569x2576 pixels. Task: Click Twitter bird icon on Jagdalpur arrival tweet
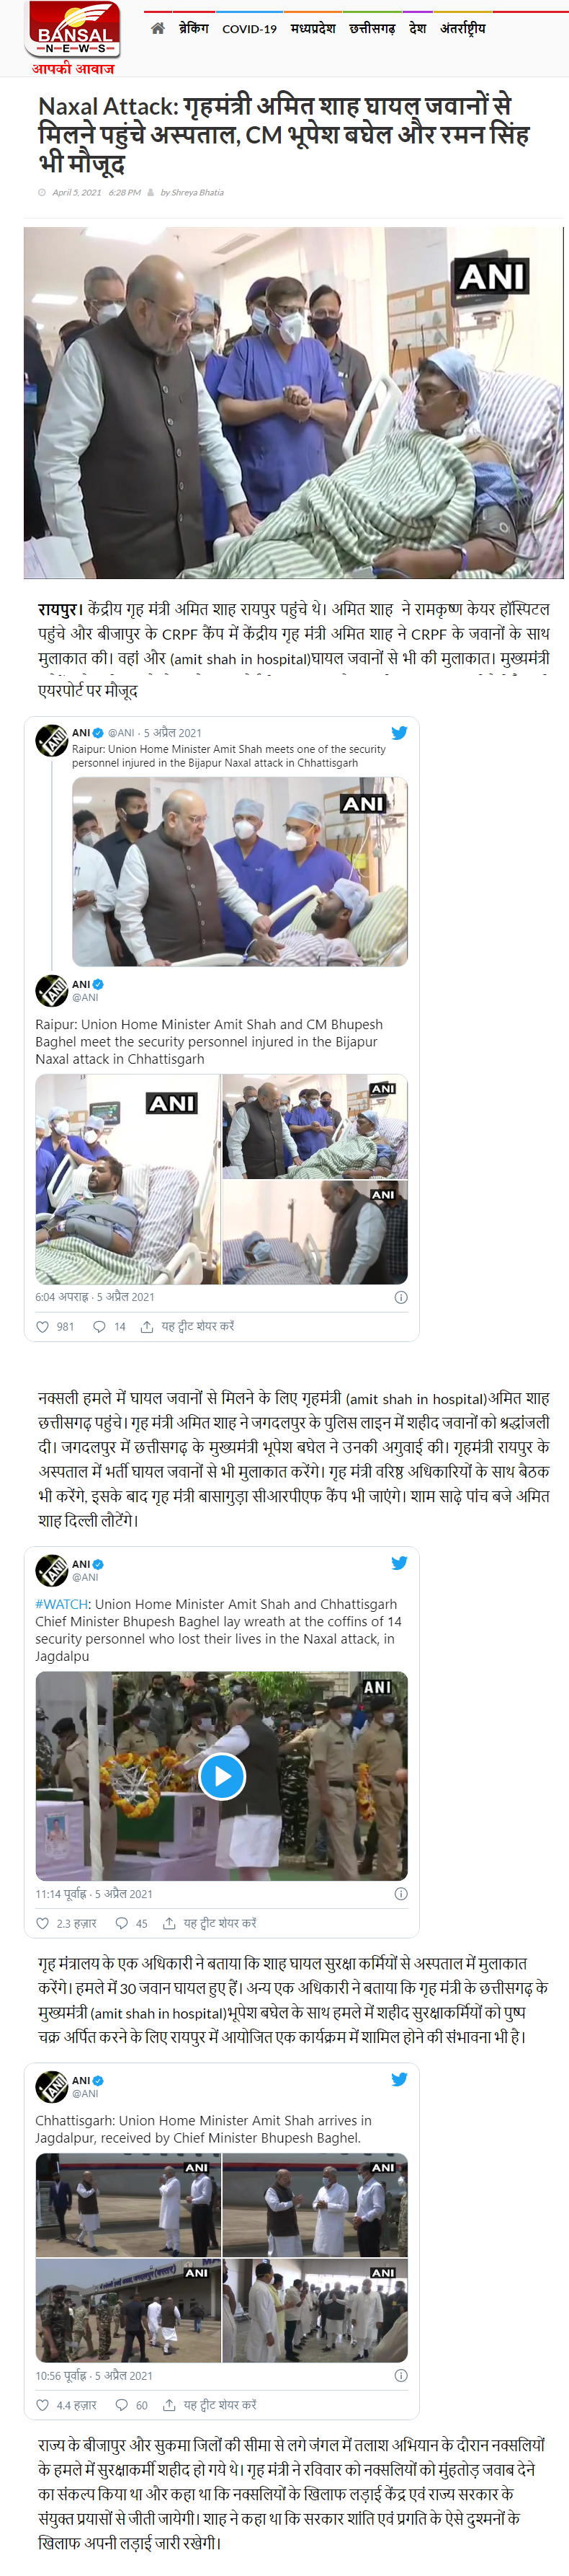(x=399, y=2080)
